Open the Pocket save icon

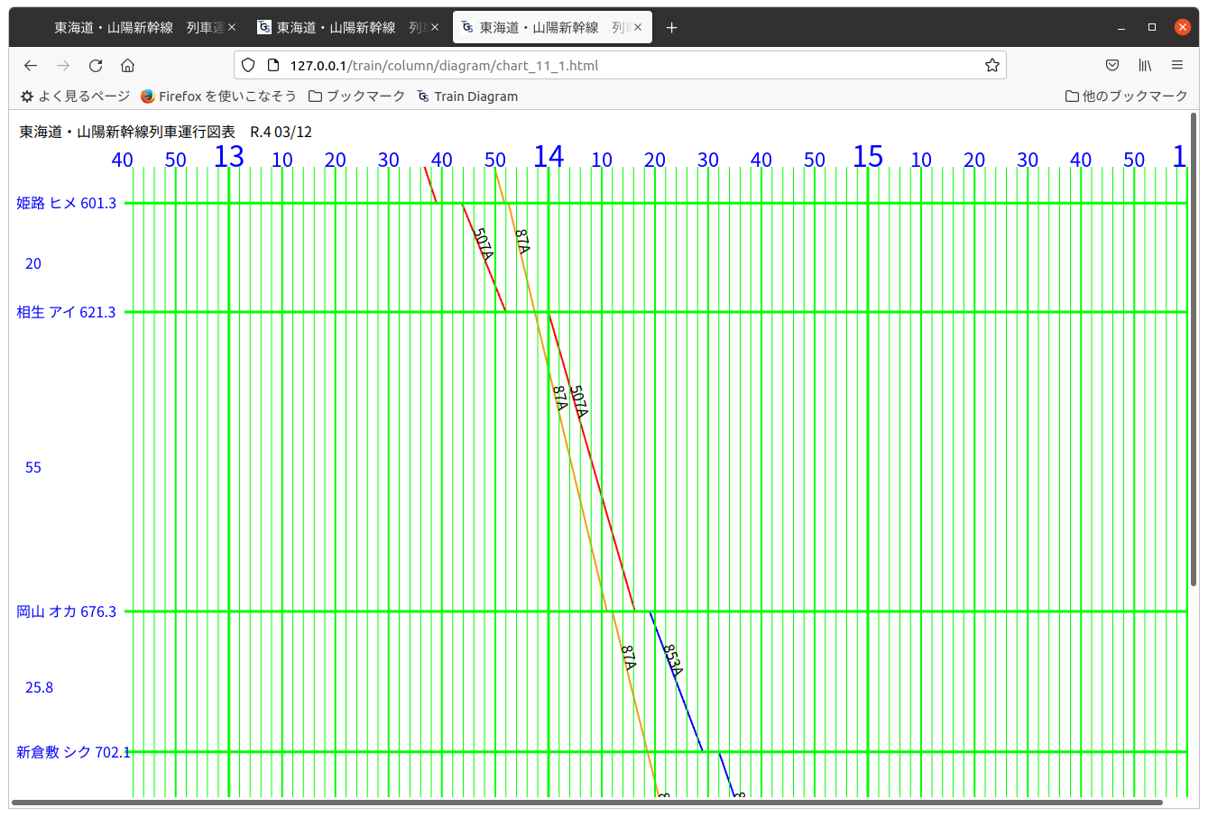click(x=1112, y=65)
